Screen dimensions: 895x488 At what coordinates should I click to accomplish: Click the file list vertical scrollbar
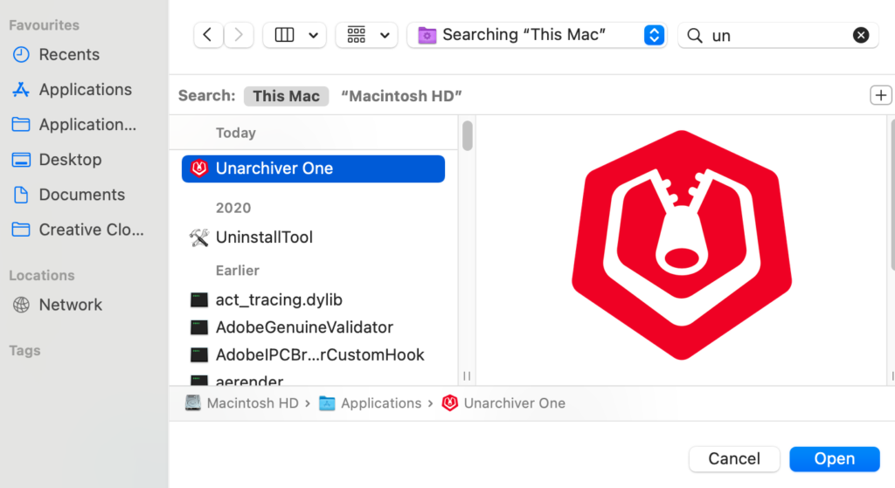click(468, 136)
